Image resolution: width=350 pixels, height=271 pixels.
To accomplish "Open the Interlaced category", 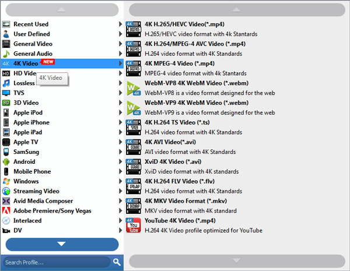I will point(62,220).
